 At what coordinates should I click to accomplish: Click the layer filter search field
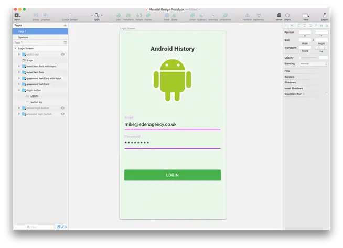coord(34,227)
